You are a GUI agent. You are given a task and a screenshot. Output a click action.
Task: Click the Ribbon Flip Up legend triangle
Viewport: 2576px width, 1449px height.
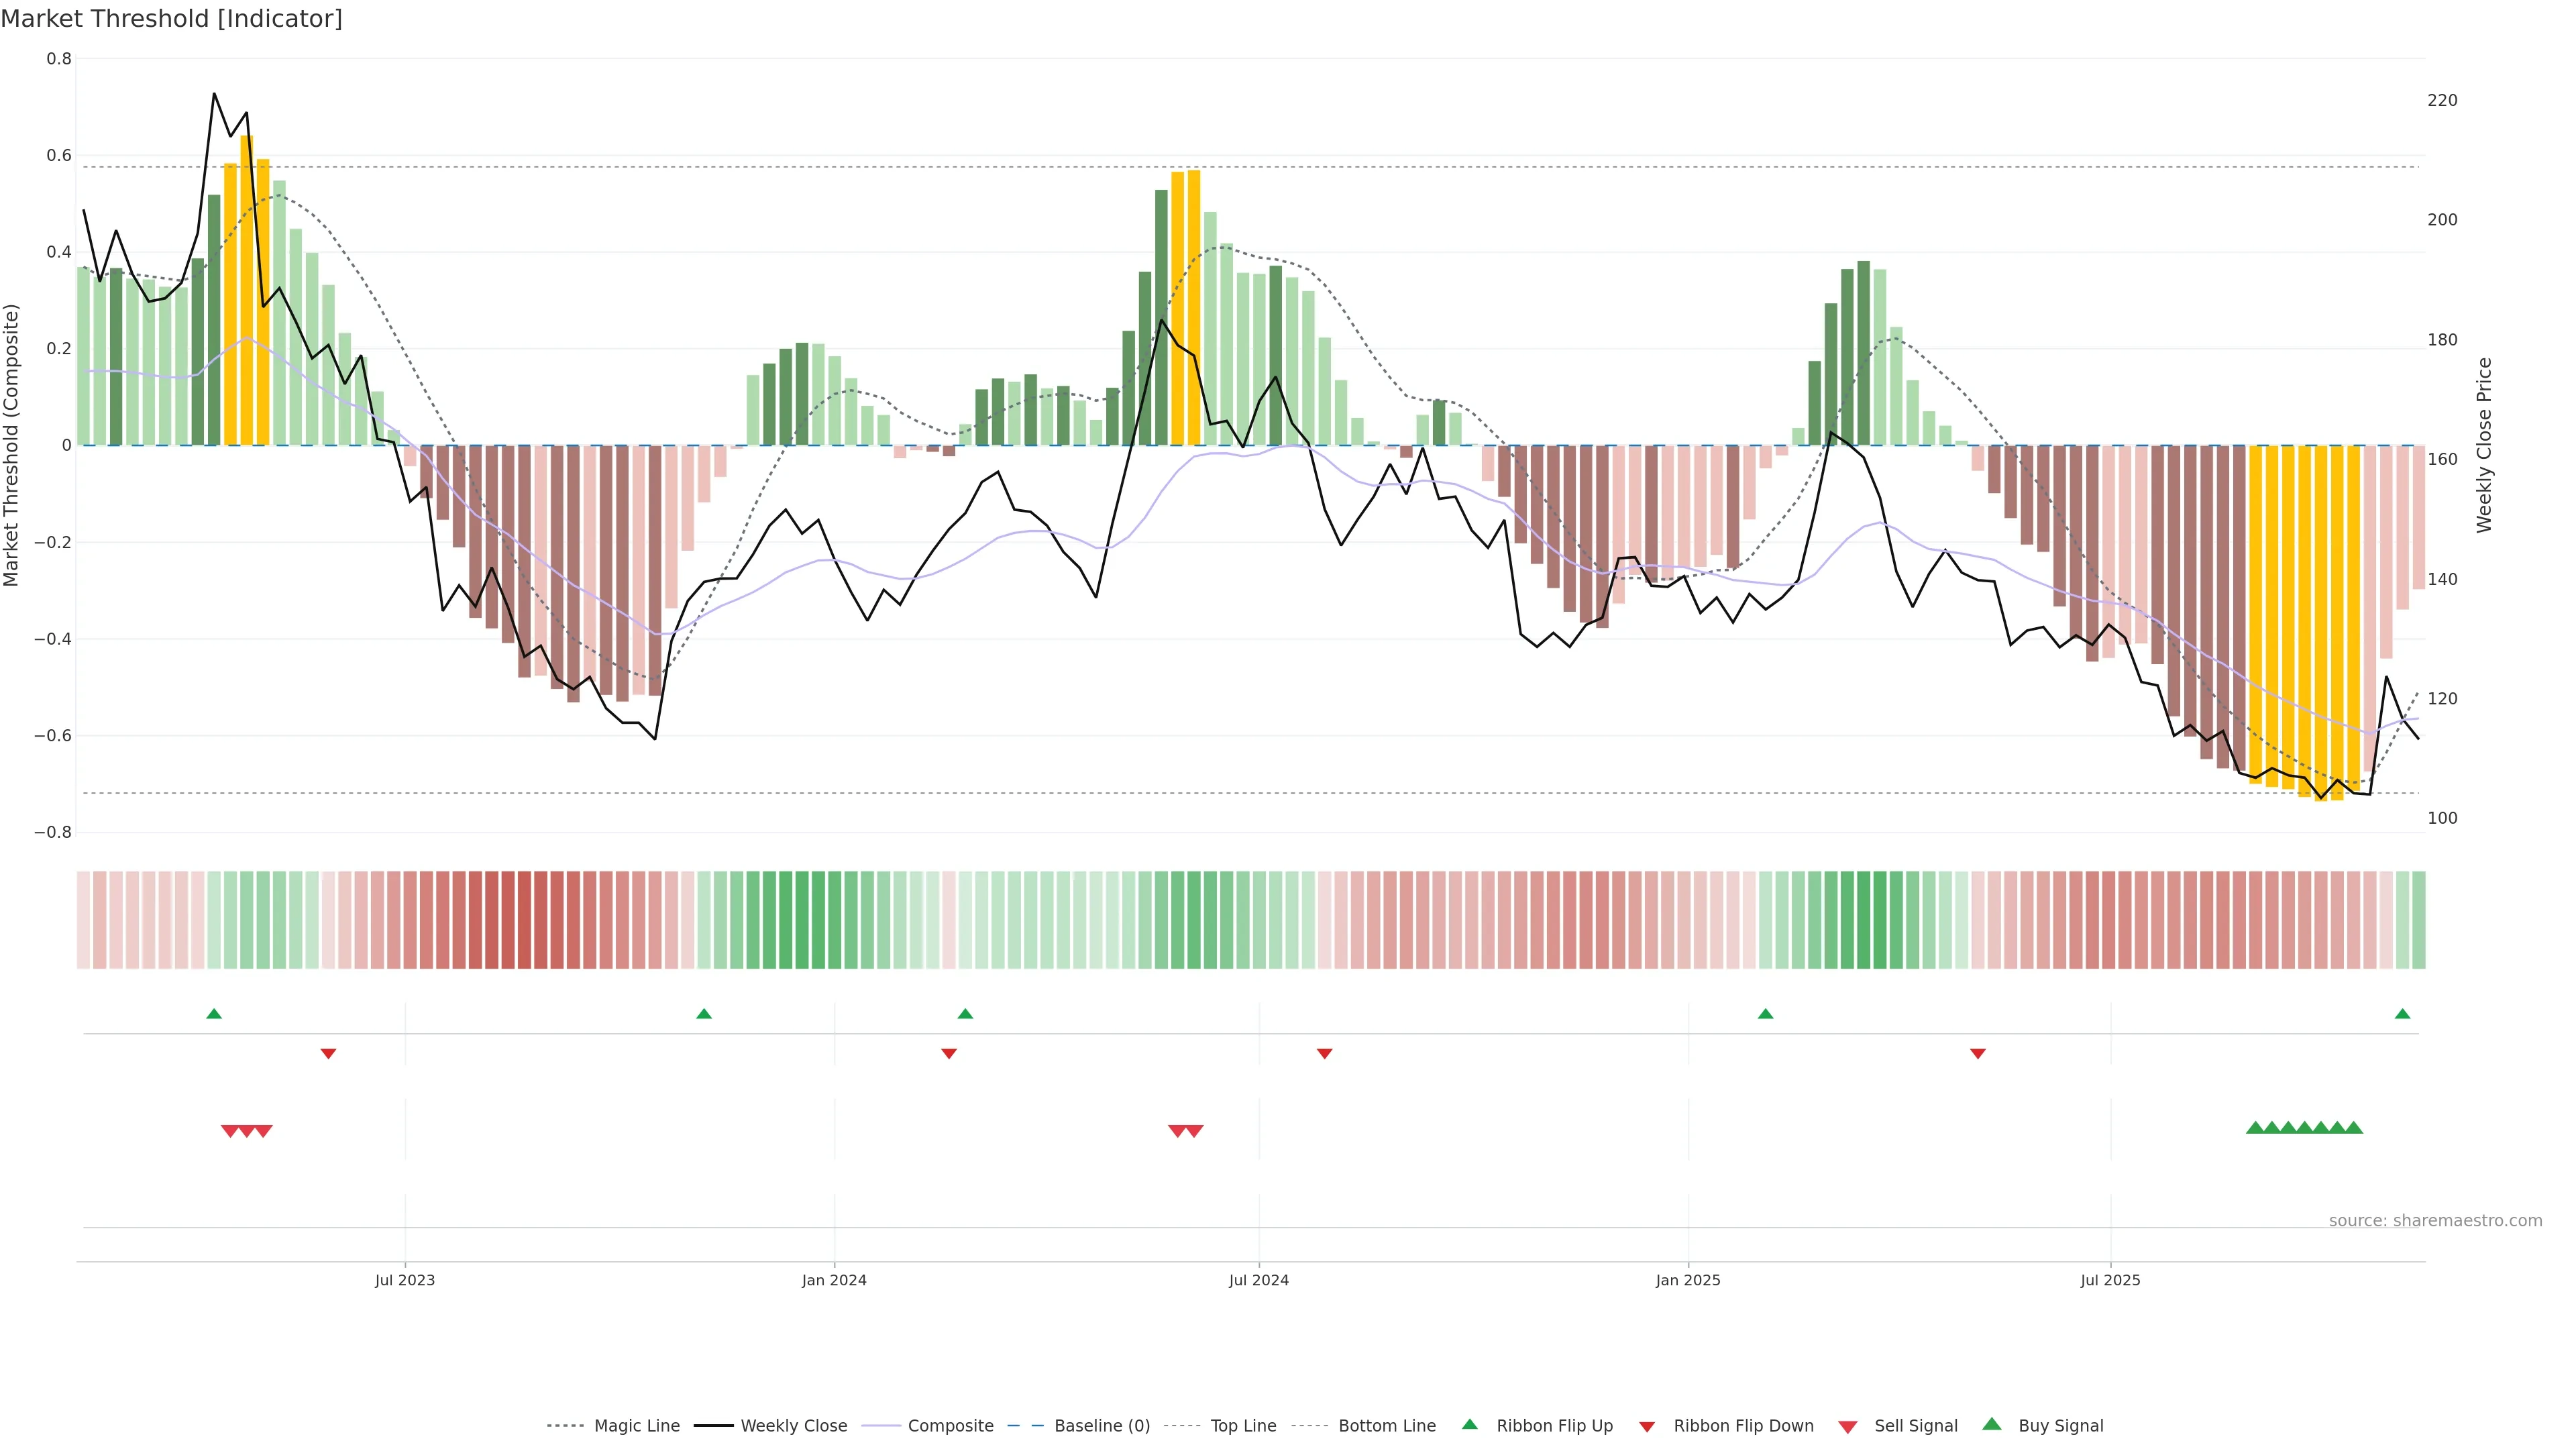coord(1470,1424)
